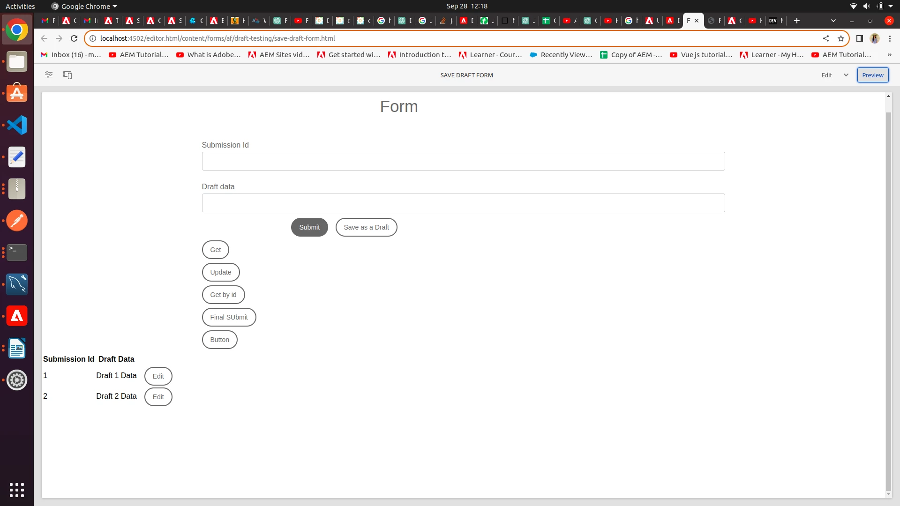Open MySQL Workbench from the dock
Screen dimensions: 900x506
click(17, 284)
